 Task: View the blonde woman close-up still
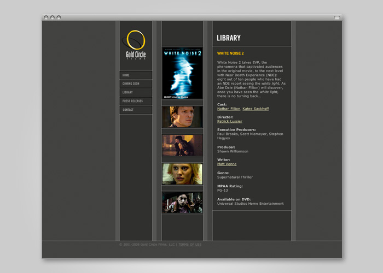182,174
